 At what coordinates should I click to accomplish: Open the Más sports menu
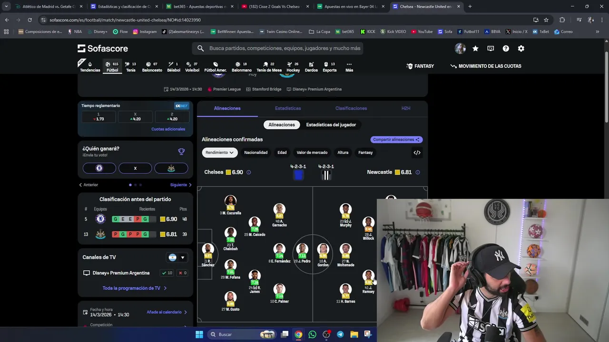point(349,67)
